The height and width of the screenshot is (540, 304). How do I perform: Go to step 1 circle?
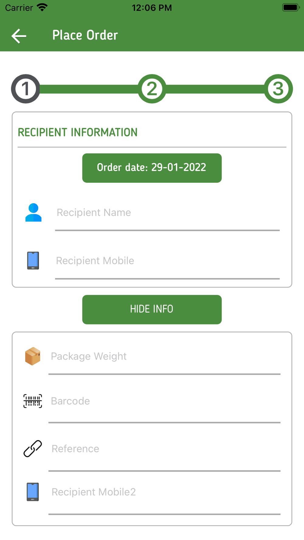(26, 89)
